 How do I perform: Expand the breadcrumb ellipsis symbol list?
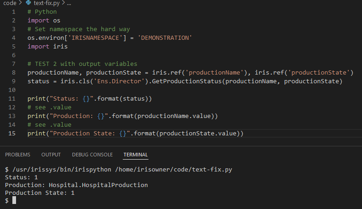(69, 3)
